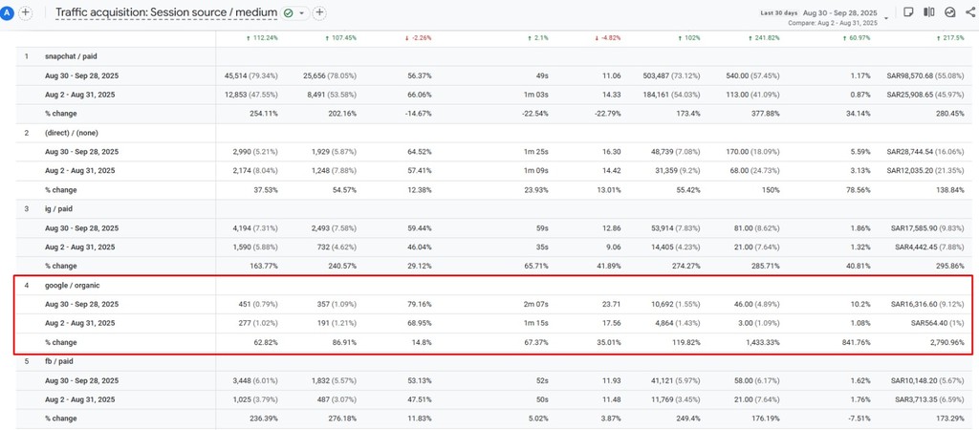The height and width of the screenshot is (430, 979).
Task: Click the 'Last 30 days' label
Action: (779, 12)
